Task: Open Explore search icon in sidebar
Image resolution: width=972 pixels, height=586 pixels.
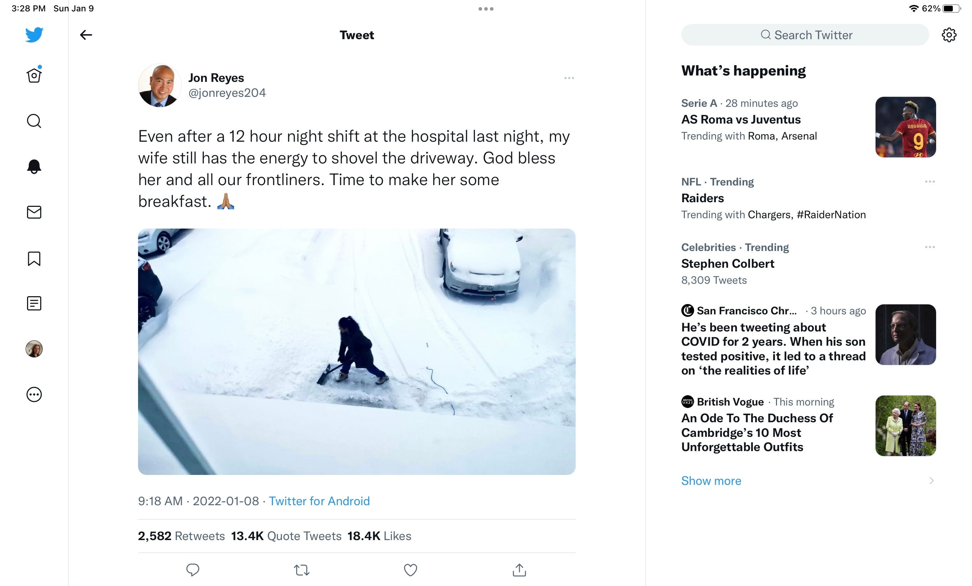Action: pyautogui.click(x=34, y=121)
